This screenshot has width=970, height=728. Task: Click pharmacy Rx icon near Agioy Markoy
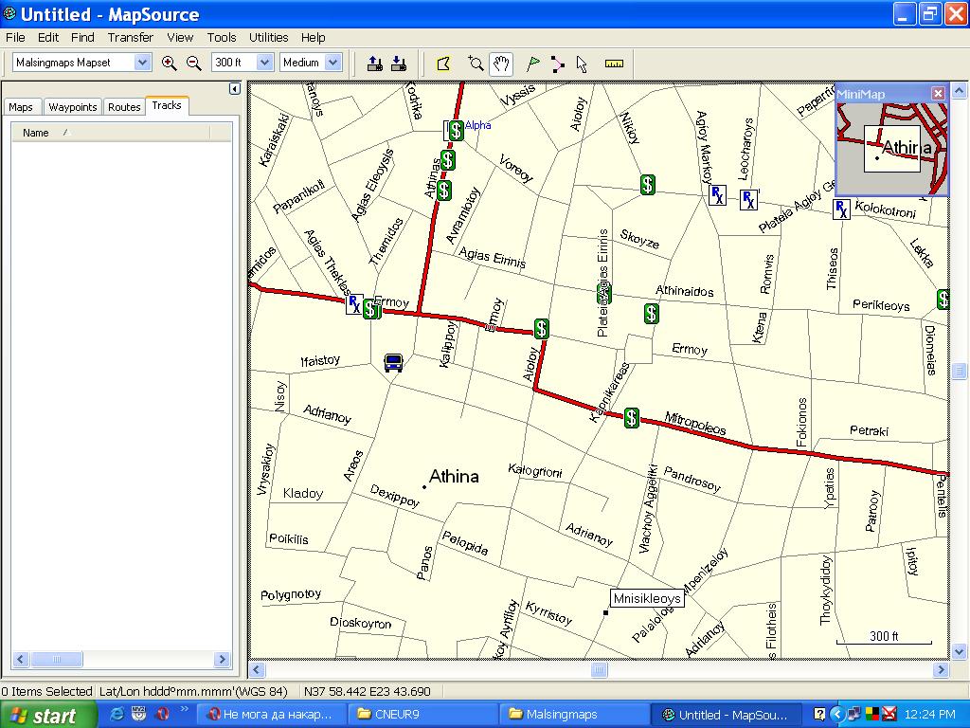718,195
